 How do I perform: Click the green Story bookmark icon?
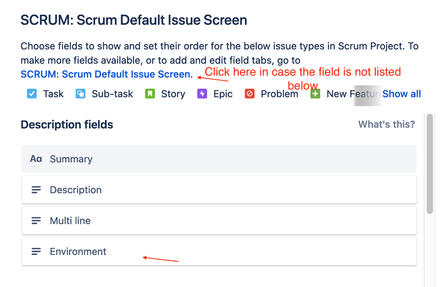click(x=150, y=94)
